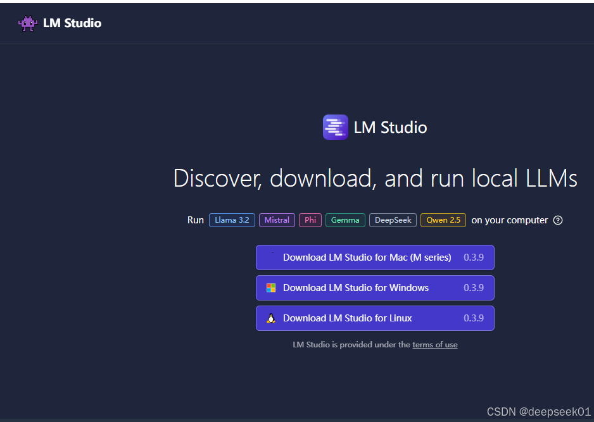Viewport: 594px width, 422px height.
Task: Download LM Studio for Mac (M series)
Action: tap(375, 258)
